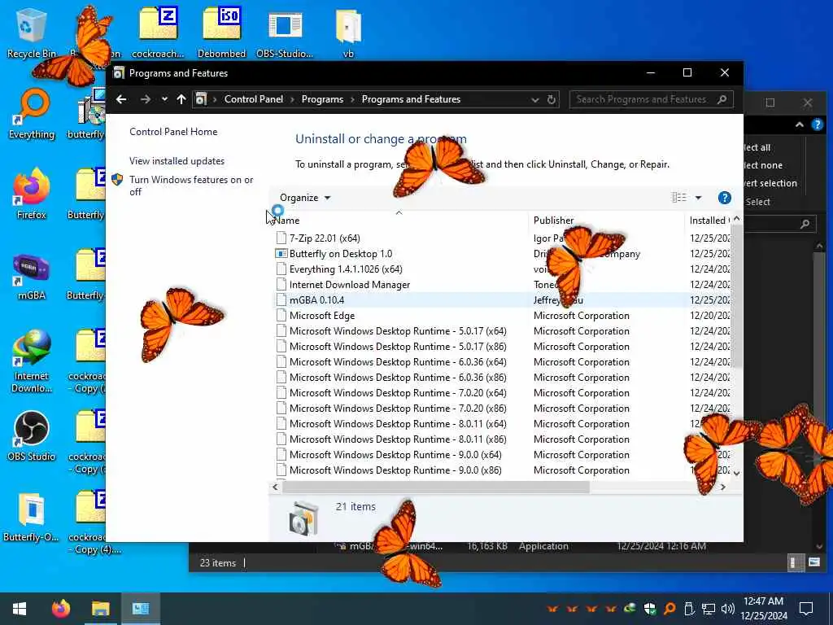The height and width of the screenshot is (625, 833).
Task: Open the recent locations dropdown arrow
Action: click(164, 99)
